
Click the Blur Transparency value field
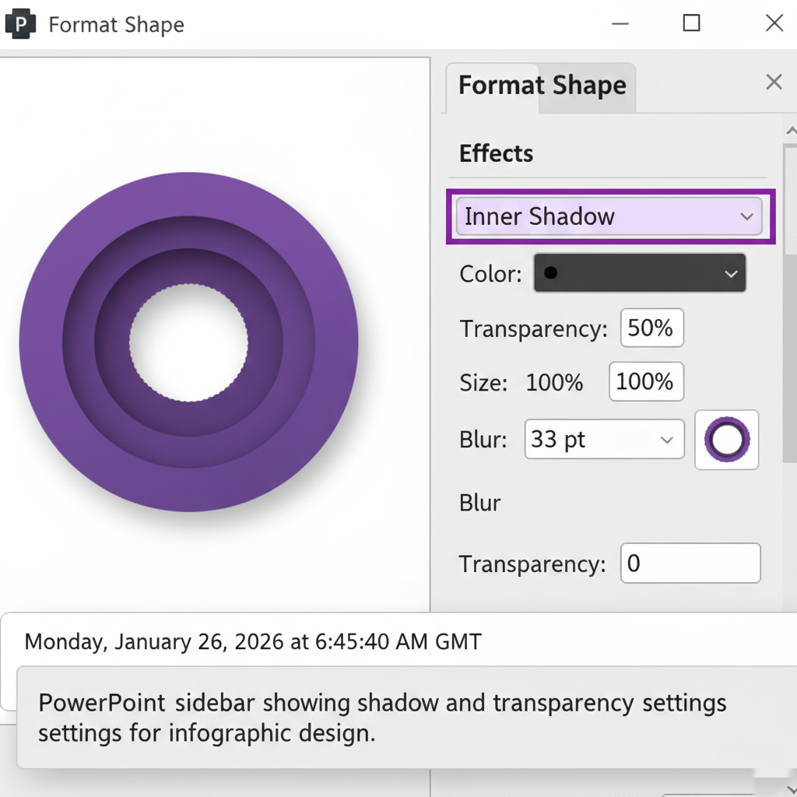(690, 563)
